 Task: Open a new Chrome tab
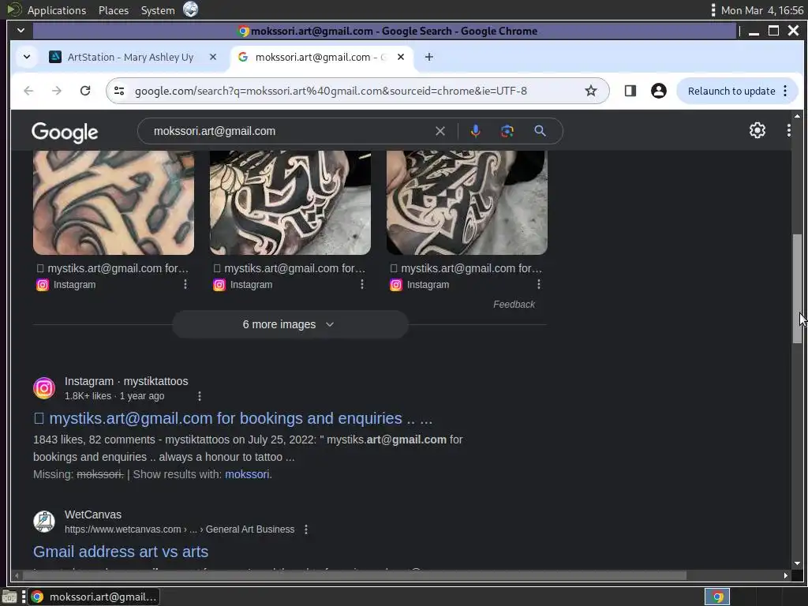[428, 57]
